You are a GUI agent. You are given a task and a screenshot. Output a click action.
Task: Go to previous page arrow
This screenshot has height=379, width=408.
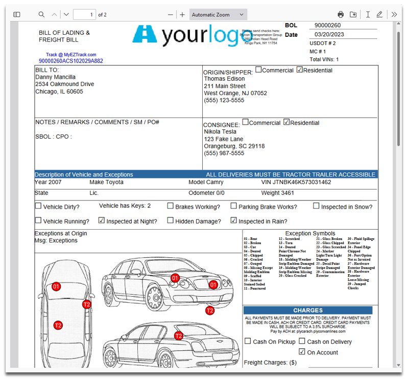tap(54, 15)
